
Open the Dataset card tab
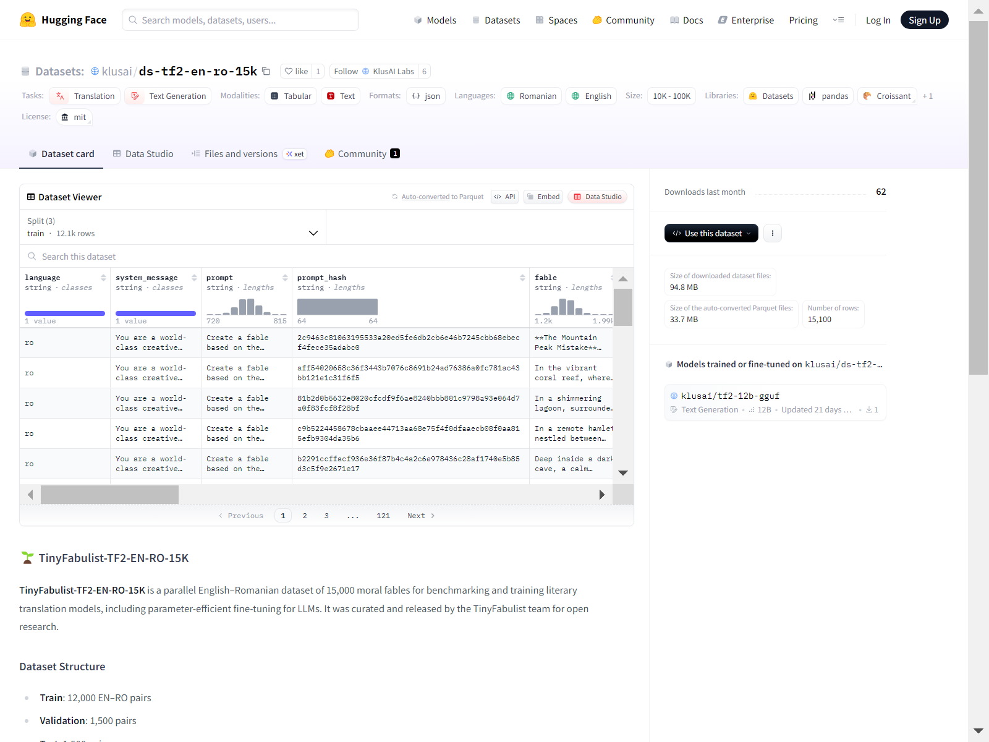click(61, 154)
